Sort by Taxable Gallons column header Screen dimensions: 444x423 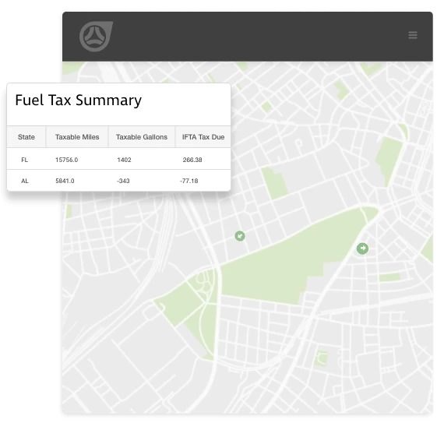(142, 137)
